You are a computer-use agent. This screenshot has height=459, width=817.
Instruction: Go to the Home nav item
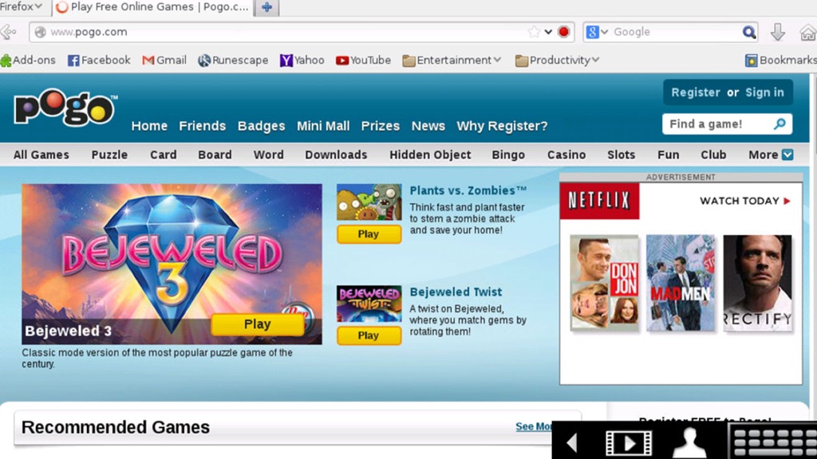[149, 126]
